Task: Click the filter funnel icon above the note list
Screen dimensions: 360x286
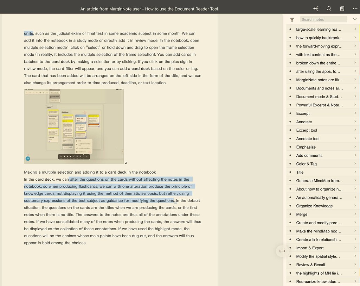Action: click(x=292, y=20)
